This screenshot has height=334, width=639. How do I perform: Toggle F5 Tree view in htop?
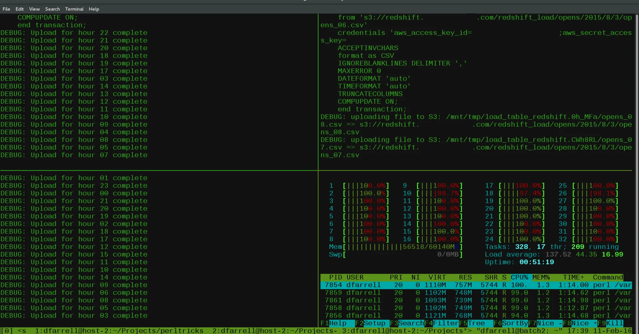tap(476, 323)
